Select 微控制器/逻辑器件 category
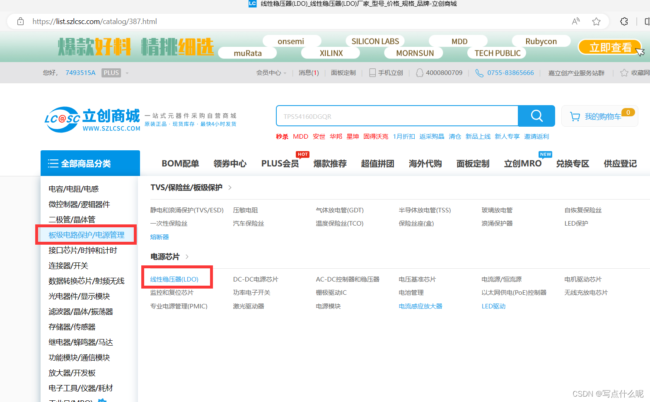Image resolution: width=650 pixels, height=402 pixels. coord(79,204)
